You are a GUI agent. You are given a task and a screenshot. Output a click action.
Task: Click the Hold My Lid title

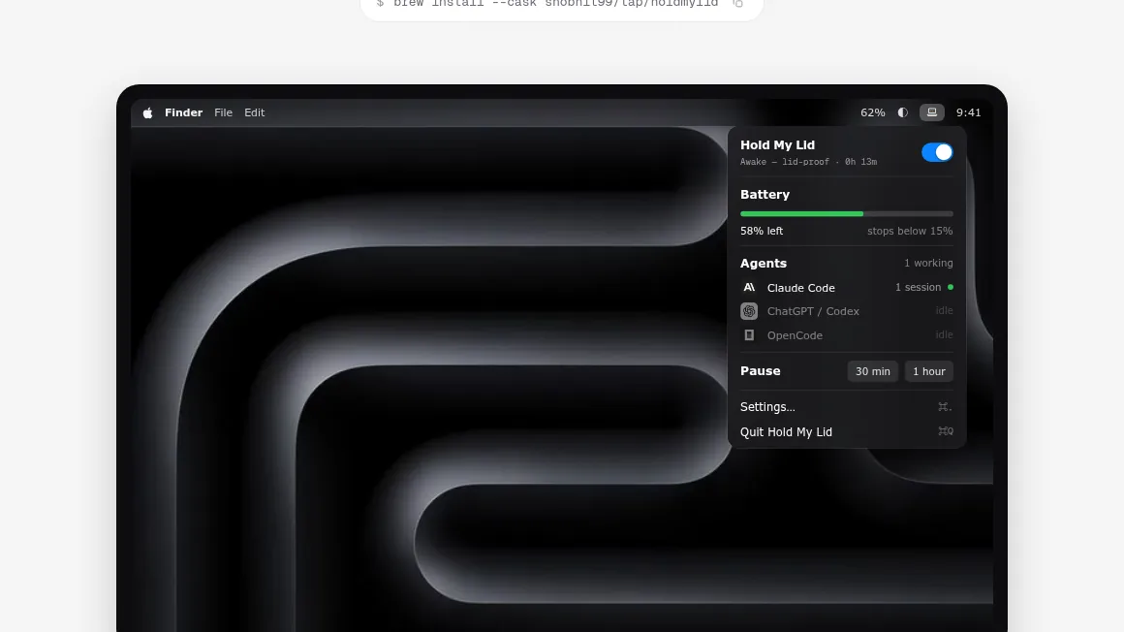tap(777, 144)
